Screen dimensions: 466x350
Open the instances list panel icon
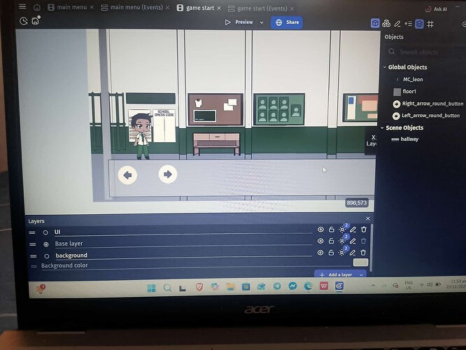408,24
